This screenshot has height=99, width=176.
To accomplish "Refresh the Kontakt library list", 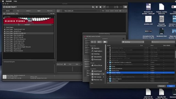I will [x=4, y=13].
